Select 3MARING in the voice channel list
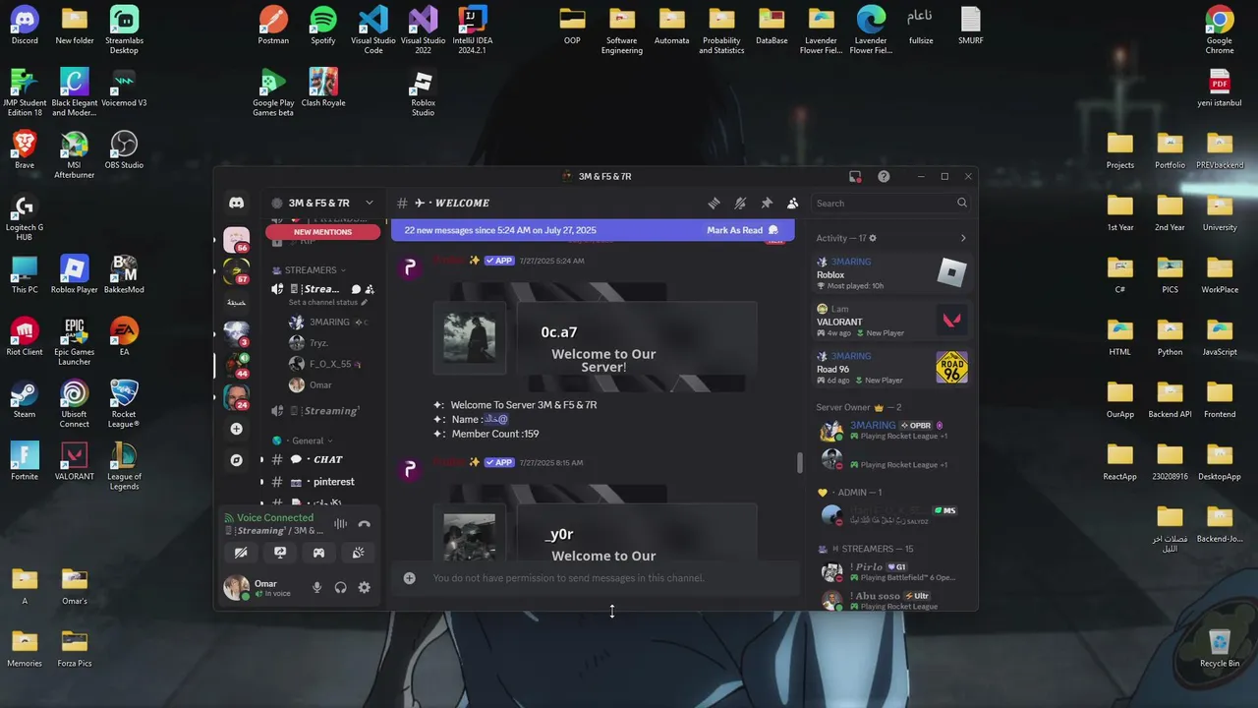The image size is (1258, 708). pos(329,322)
